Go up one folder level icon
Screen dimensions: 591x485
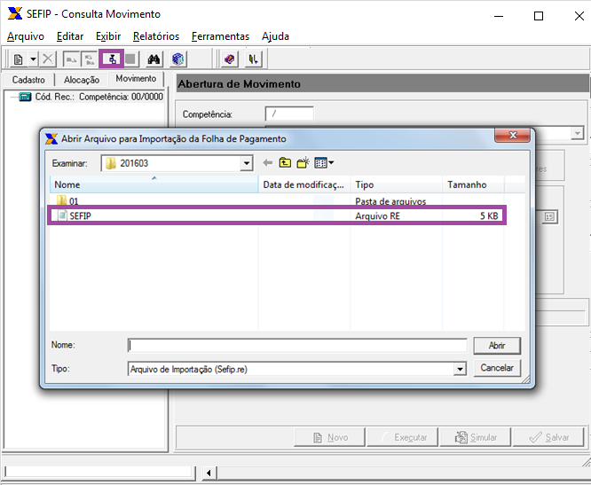pos(285,163)
